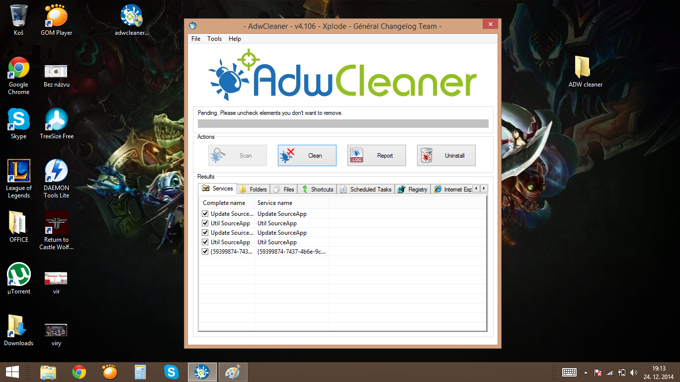Screen dimensions: 680x382
Task: Open Calculator from the taskbar
Action: 141,372
